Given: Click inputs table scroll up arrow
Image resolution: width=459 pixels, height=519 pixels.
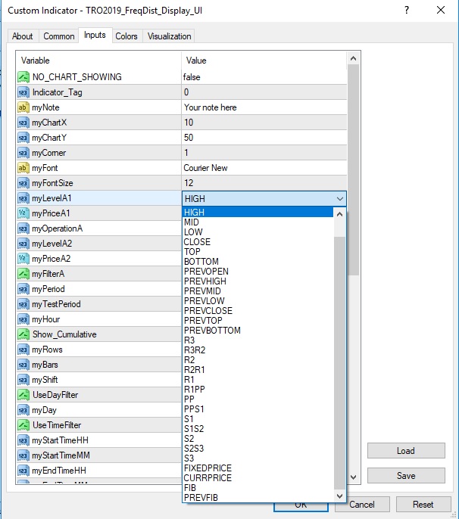Looking at the screenshot, I should coord(353,58).
